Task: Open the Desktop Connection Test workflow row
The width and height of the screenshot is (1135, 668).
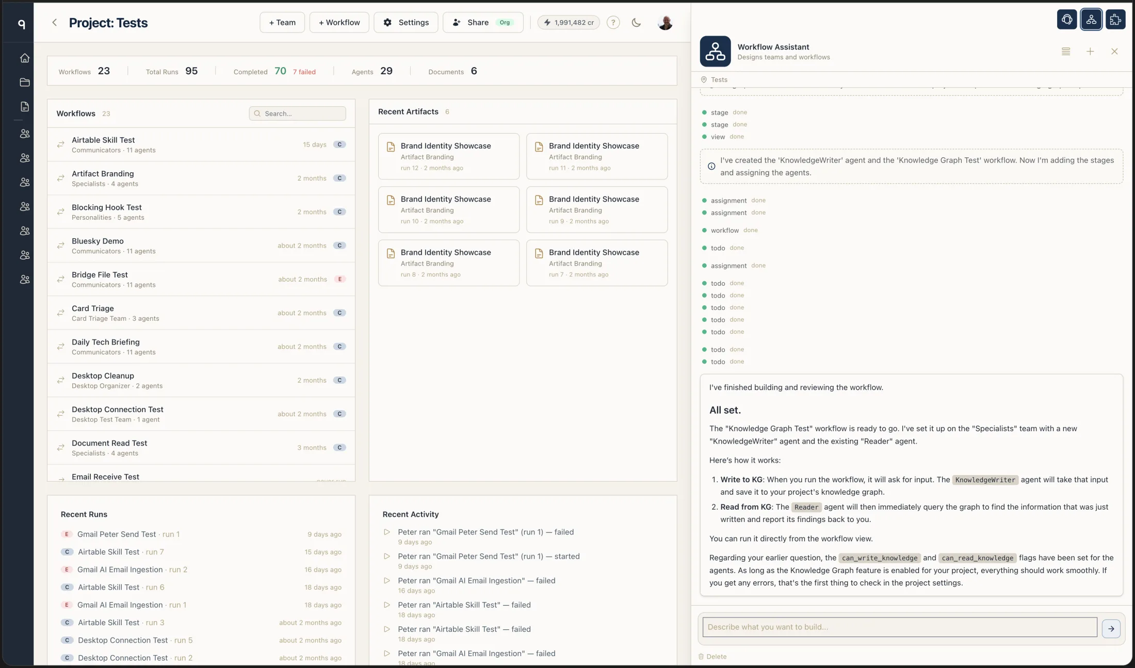Action: pyautogui.click(x=201, y=414)
